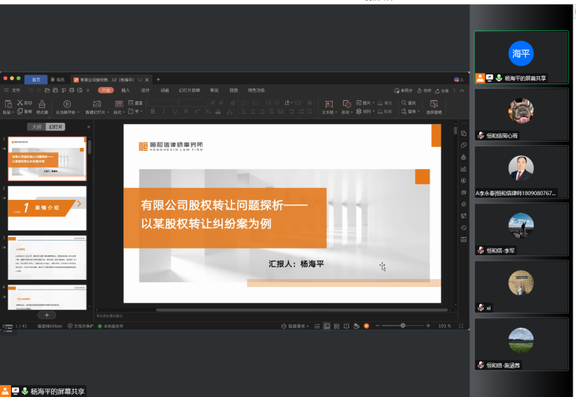
Task: Click the Underline U formatting icon
Action: [x=175, y=112]
